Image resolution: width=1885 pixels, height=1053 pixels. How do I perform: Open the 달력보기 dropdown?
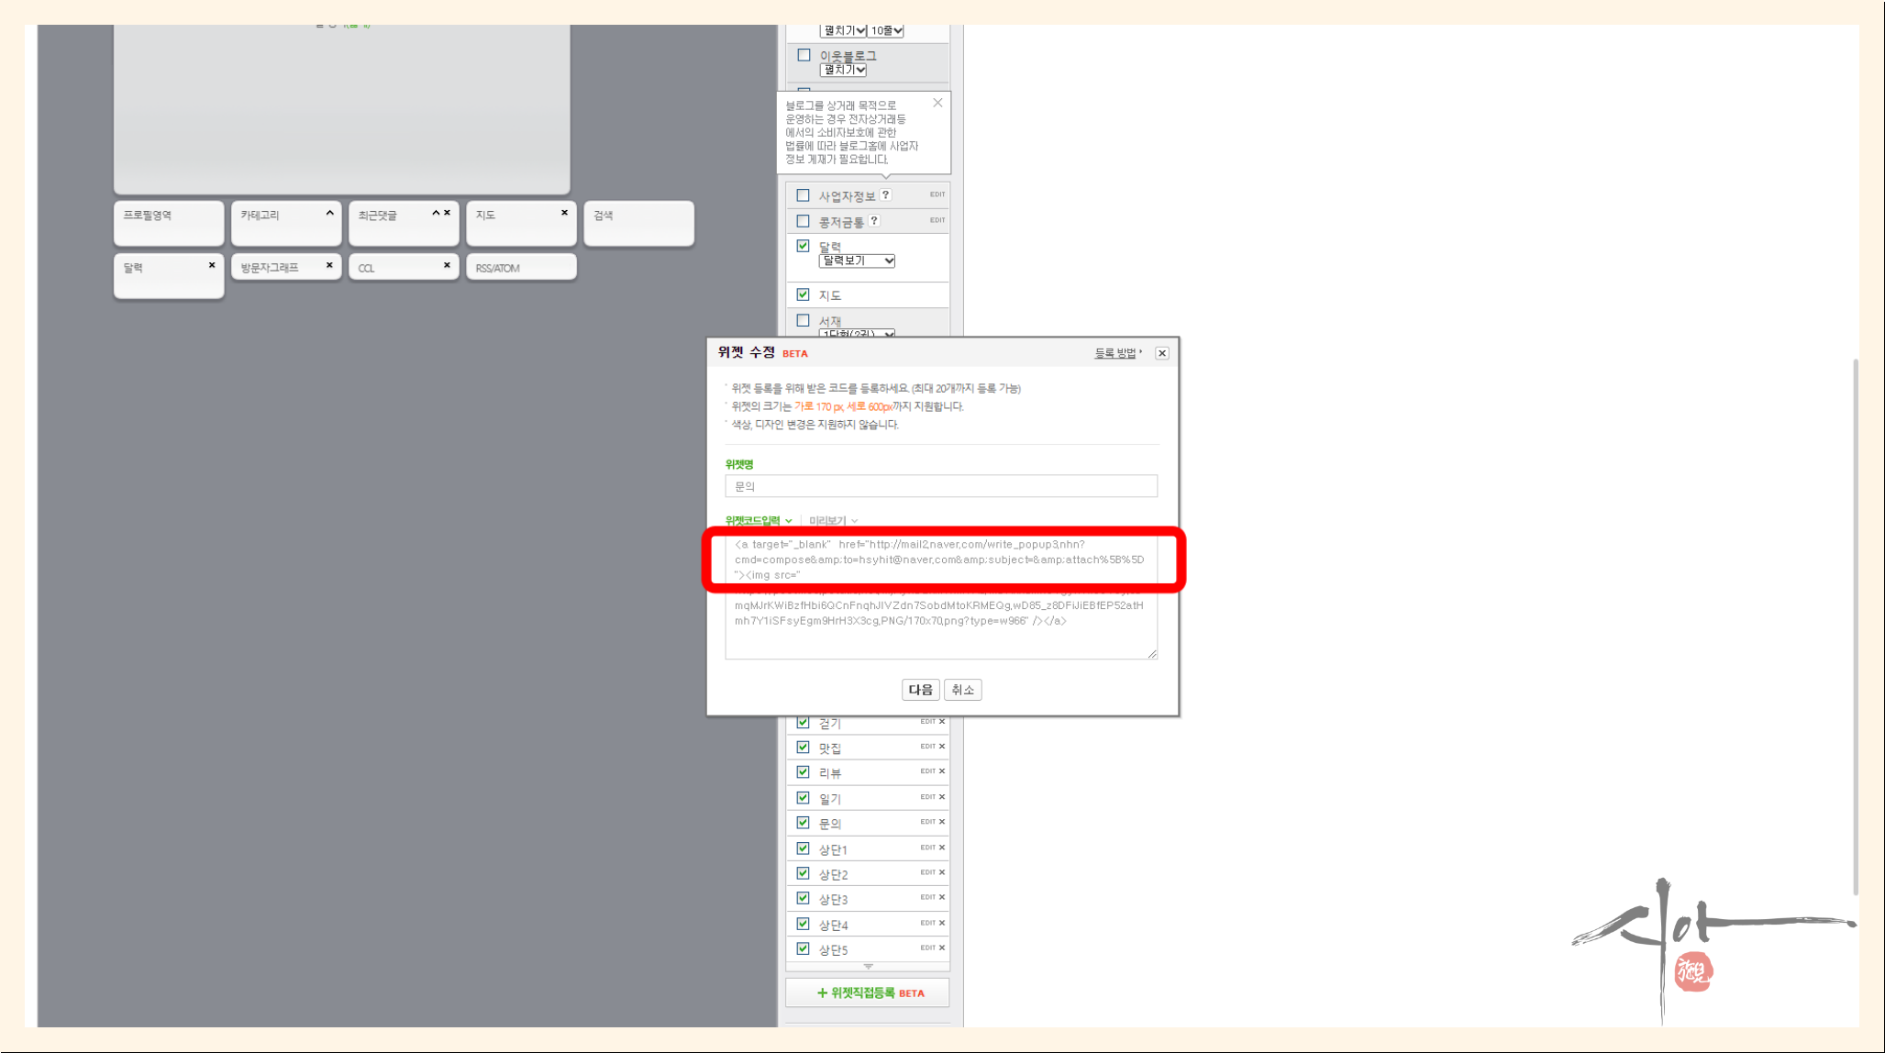pyautogui.click(x=857, y=260)
